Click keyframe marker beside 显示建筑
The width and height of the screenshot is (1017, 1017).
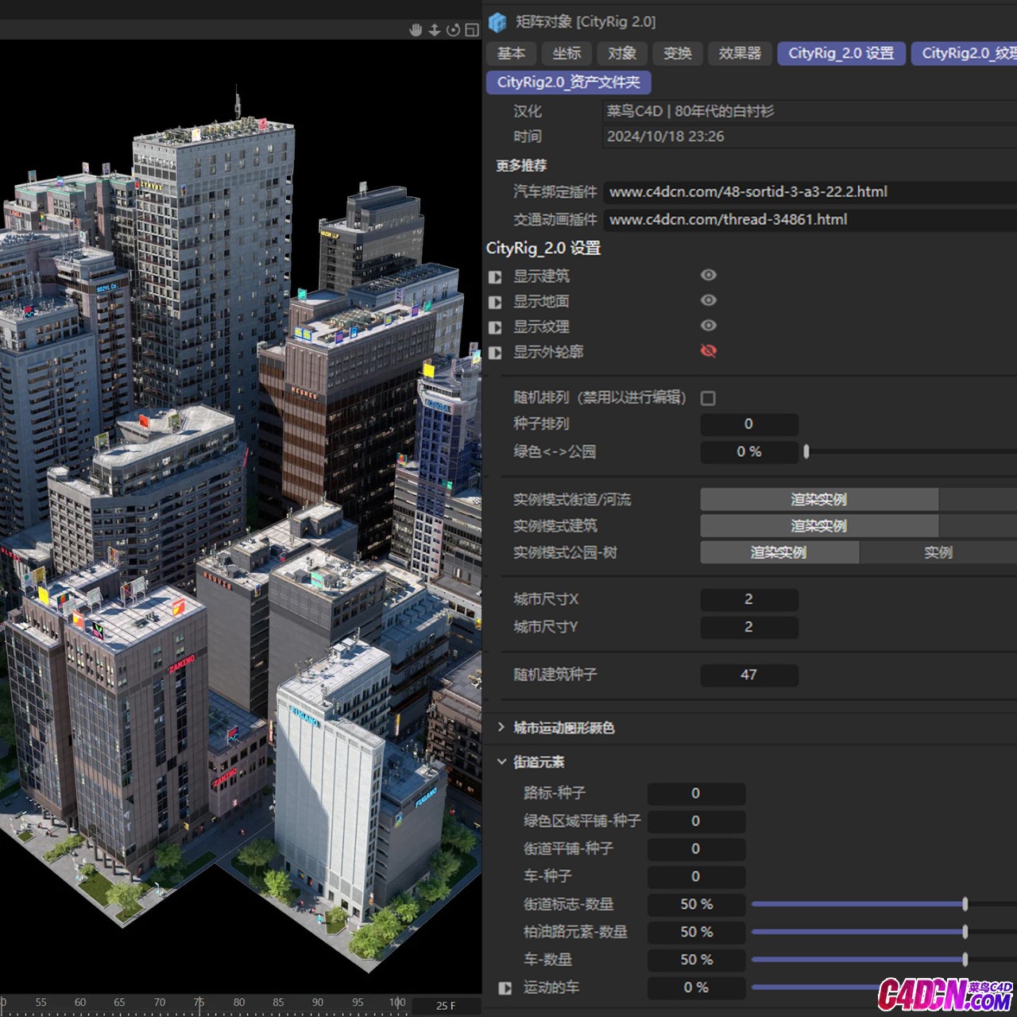coord(495,276)
